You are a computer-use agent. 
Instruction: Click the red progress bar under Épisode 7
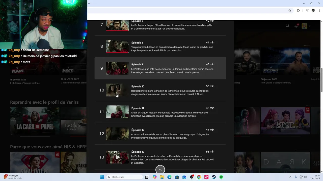[117, 31]
